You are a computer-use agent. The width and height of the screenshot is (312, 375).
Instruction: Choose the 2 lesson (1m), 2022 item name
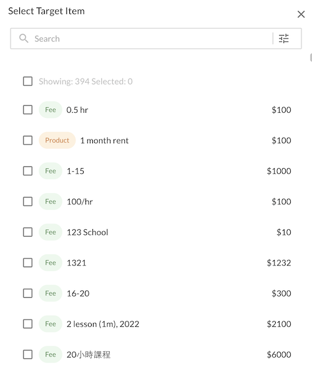(103, 324)
